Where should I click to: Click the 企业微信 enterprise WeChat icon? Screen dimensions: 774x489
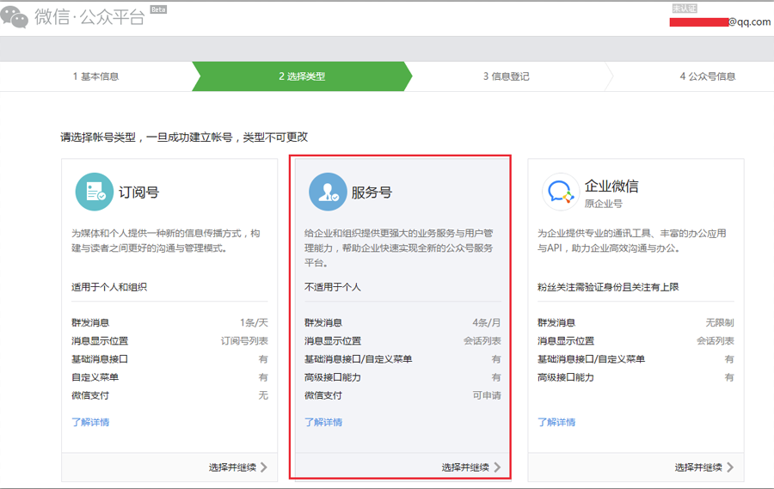tap(561, 192)
